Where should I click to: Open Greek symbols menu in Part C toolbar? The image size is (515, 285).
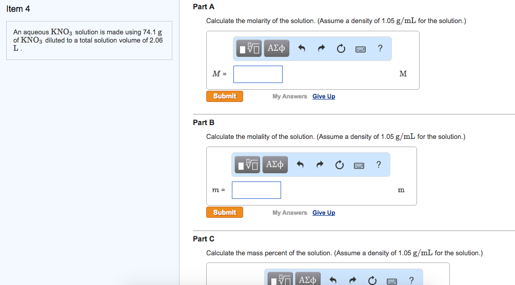pos(308,279)
